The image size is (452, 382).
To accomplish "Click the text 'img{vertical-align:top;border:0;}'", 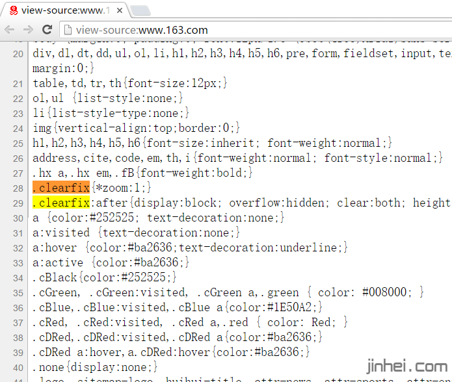I will pyautogui.click(x=136, y=129).
